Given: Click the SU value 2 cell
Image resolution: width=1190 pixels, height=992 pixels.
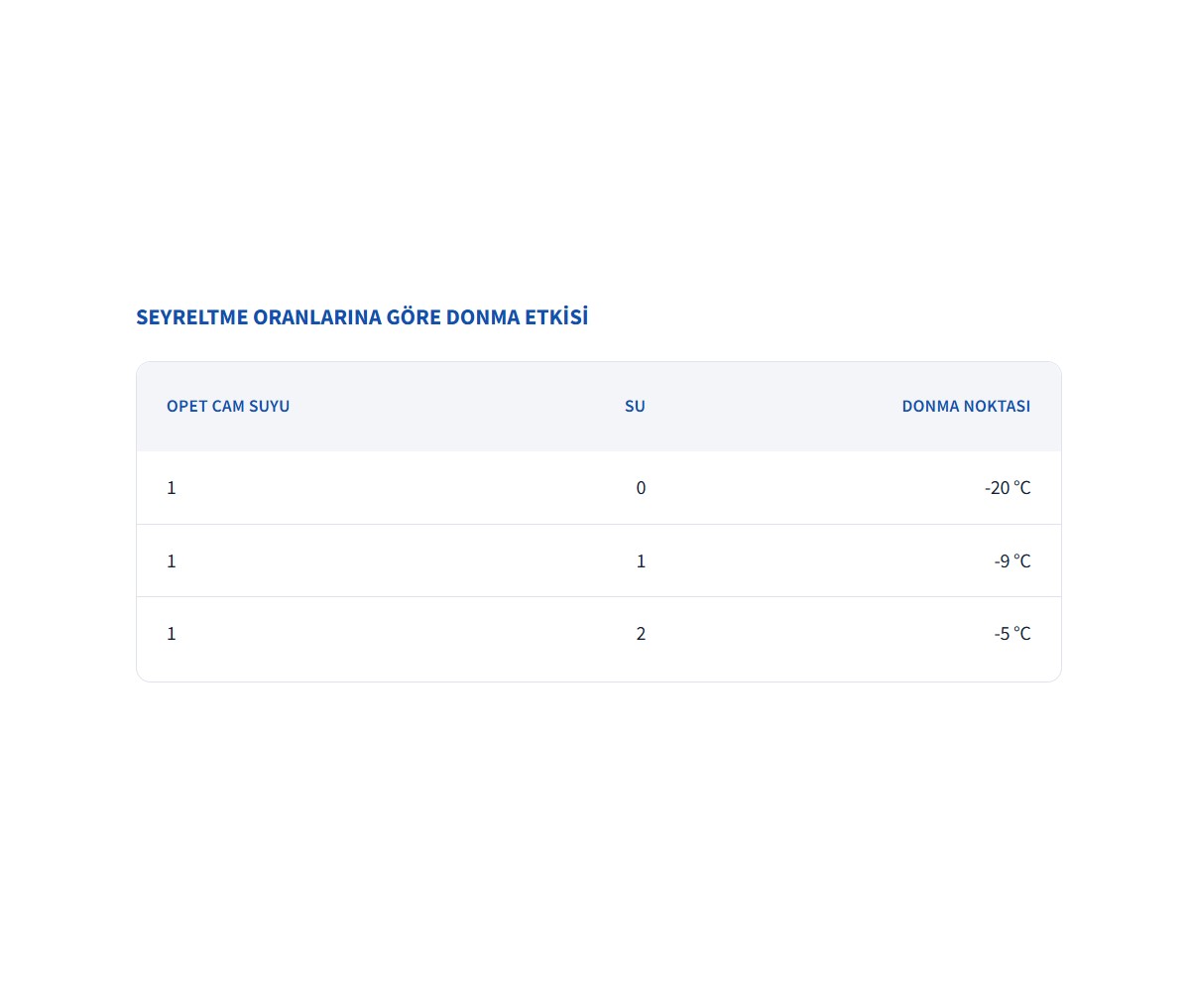Looking at the screenshot, I should (641, 634).
